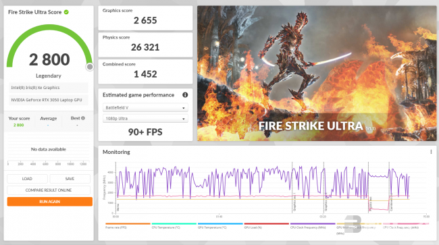Click the Graphics score card
The width and height of the screenshot is (439, 245).
(x=145, y=18)
